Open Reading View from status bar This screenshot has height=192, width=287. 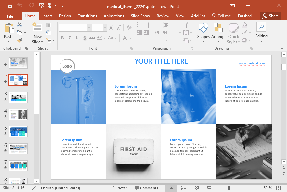coord(196,188)
